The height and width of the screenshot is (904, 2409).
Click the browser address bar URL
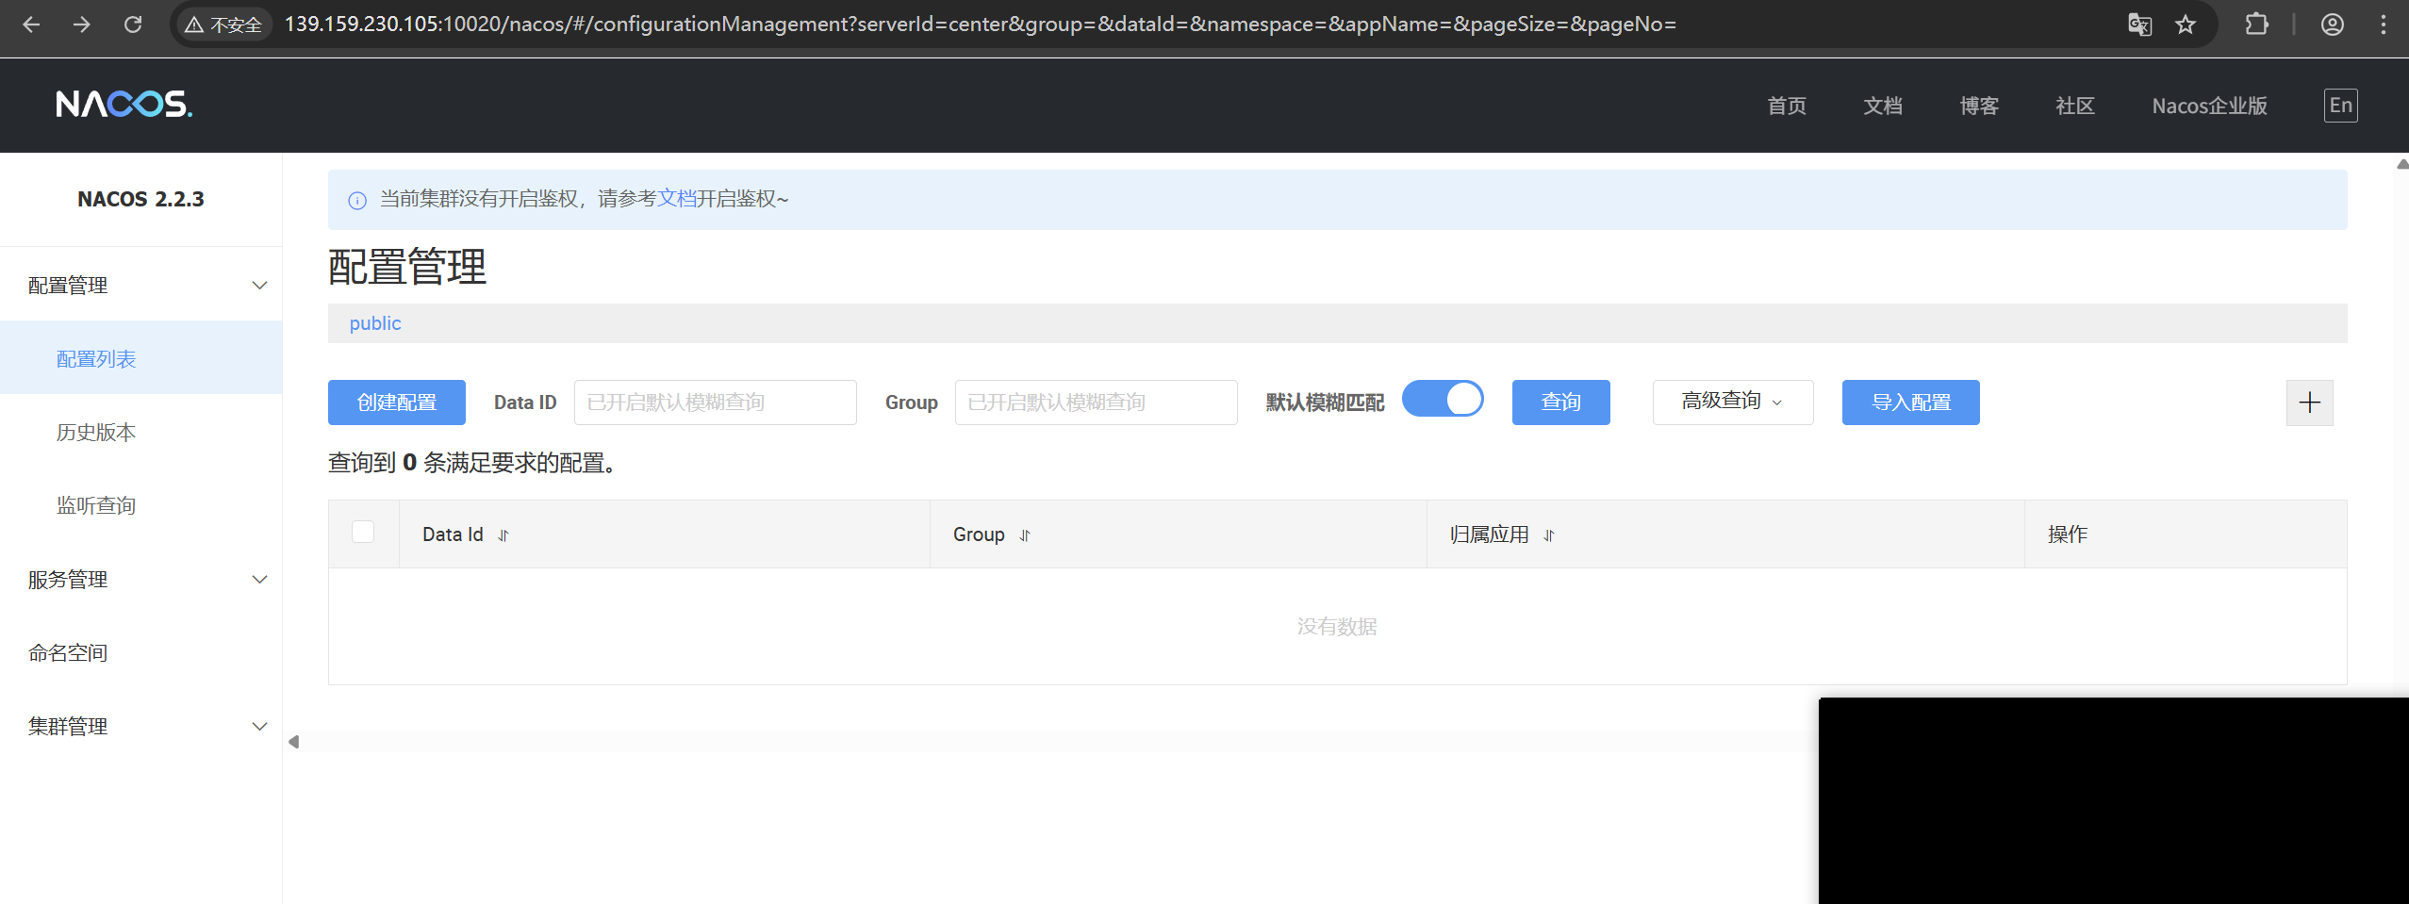[981, 25]
